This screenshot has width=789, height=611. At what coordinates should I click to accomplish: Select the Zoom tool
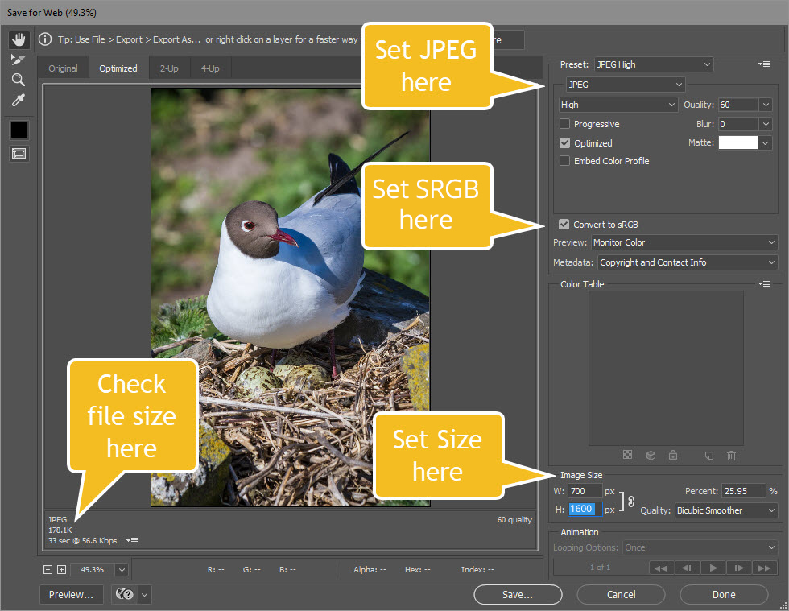19,80
